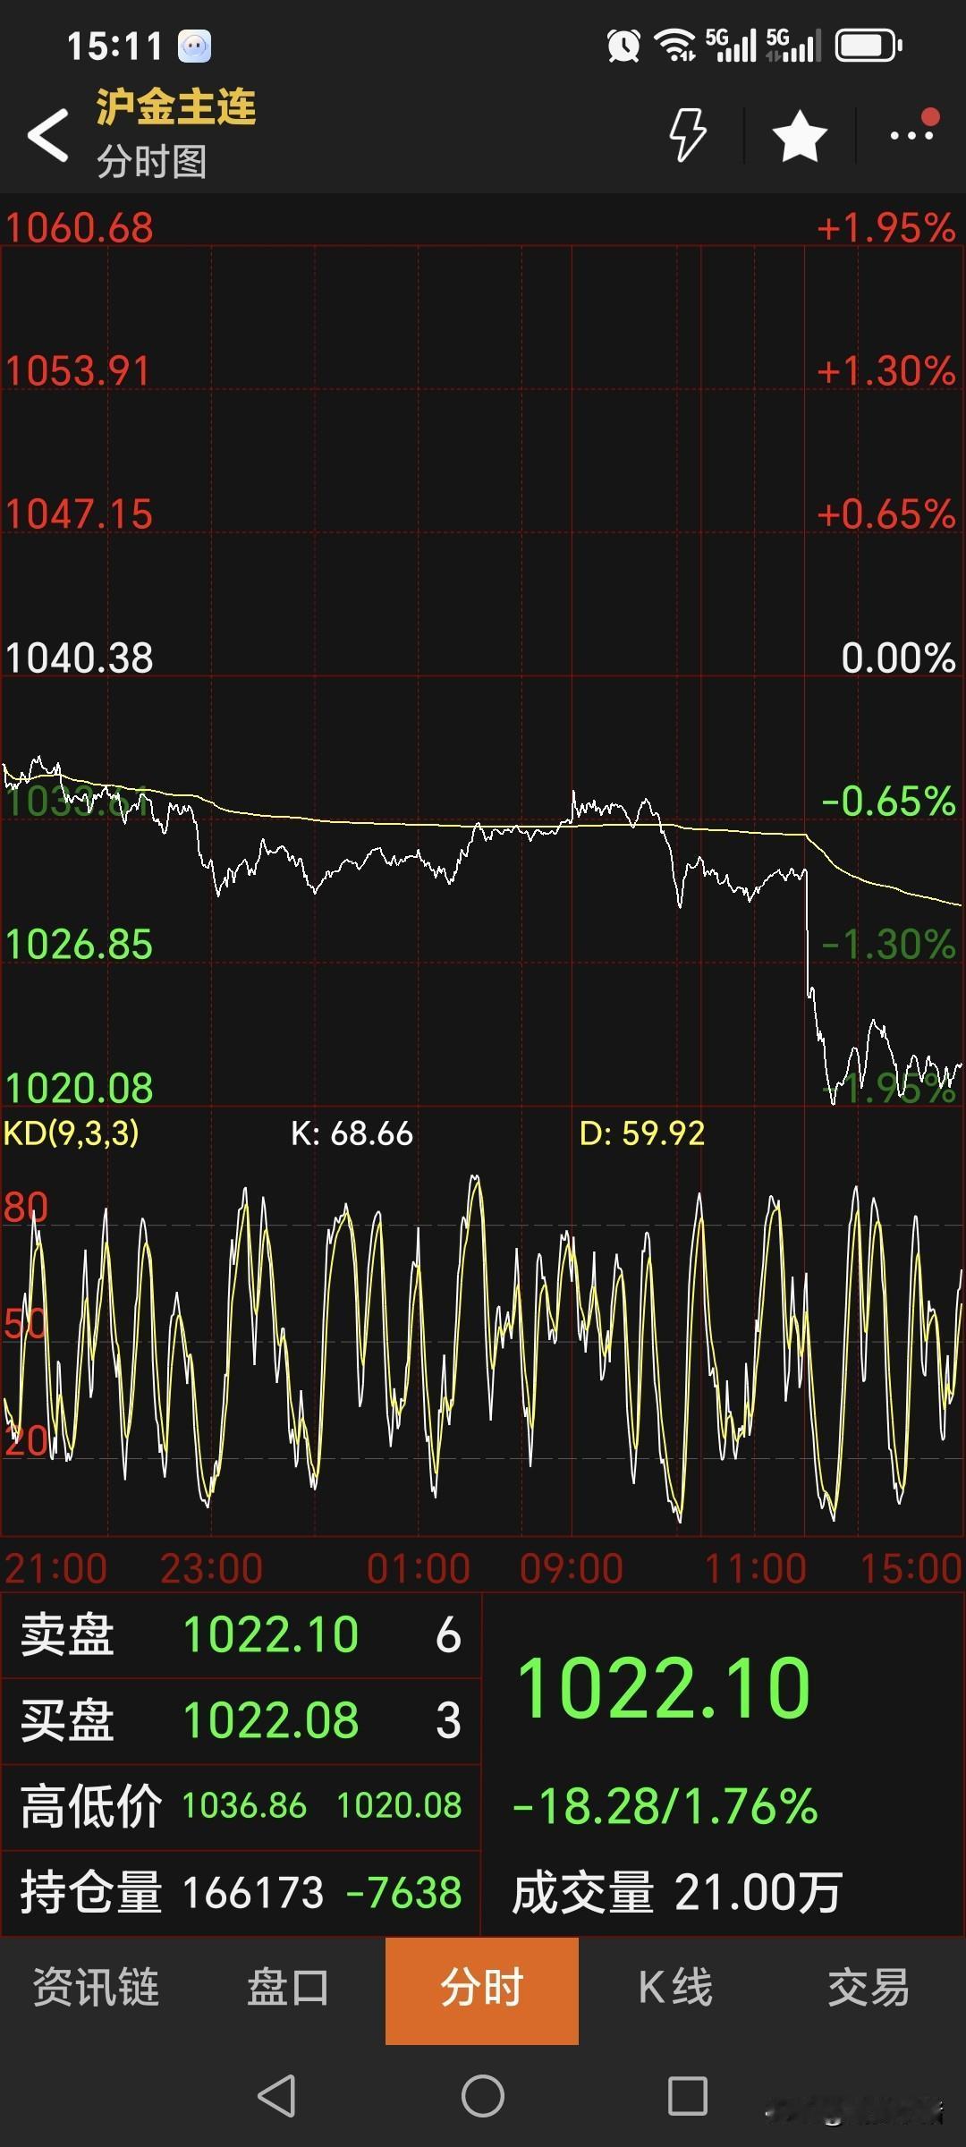This screenshot has width=966, height=2147.
Task: Tap the D: 59.92 value
Action: [642, 1133]
